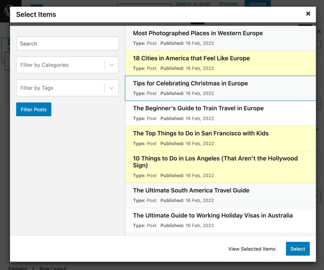The image size is (324, 270).
Task: Deselect 18 Cities in America post
Action: click(x=220, y=63)
